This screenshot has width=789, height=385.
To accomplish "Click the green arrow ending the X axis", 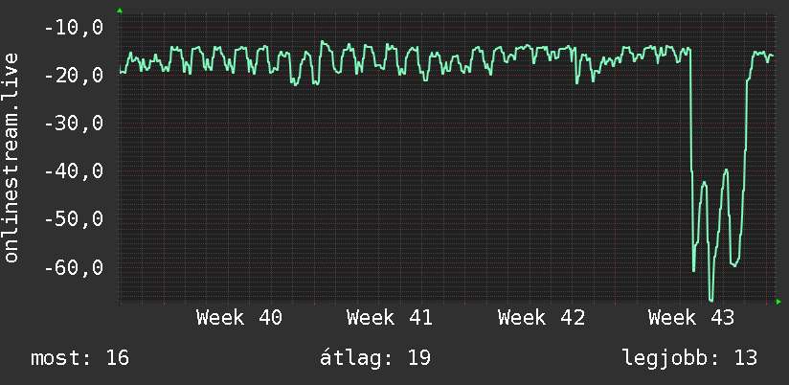I will point(778,302).
